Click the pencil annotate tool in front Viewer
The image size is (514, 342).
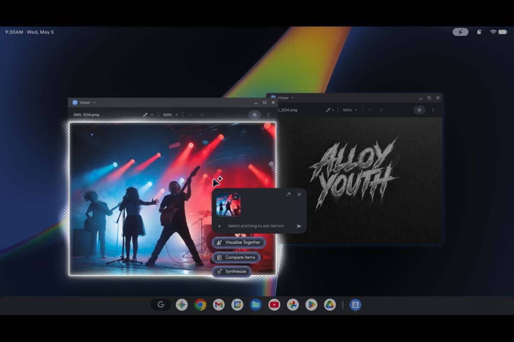145,115
